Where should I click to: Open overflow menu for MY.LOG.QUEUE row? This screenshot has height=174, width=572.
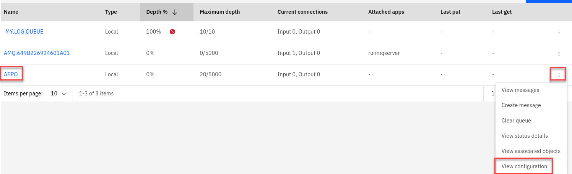point(559,32)
